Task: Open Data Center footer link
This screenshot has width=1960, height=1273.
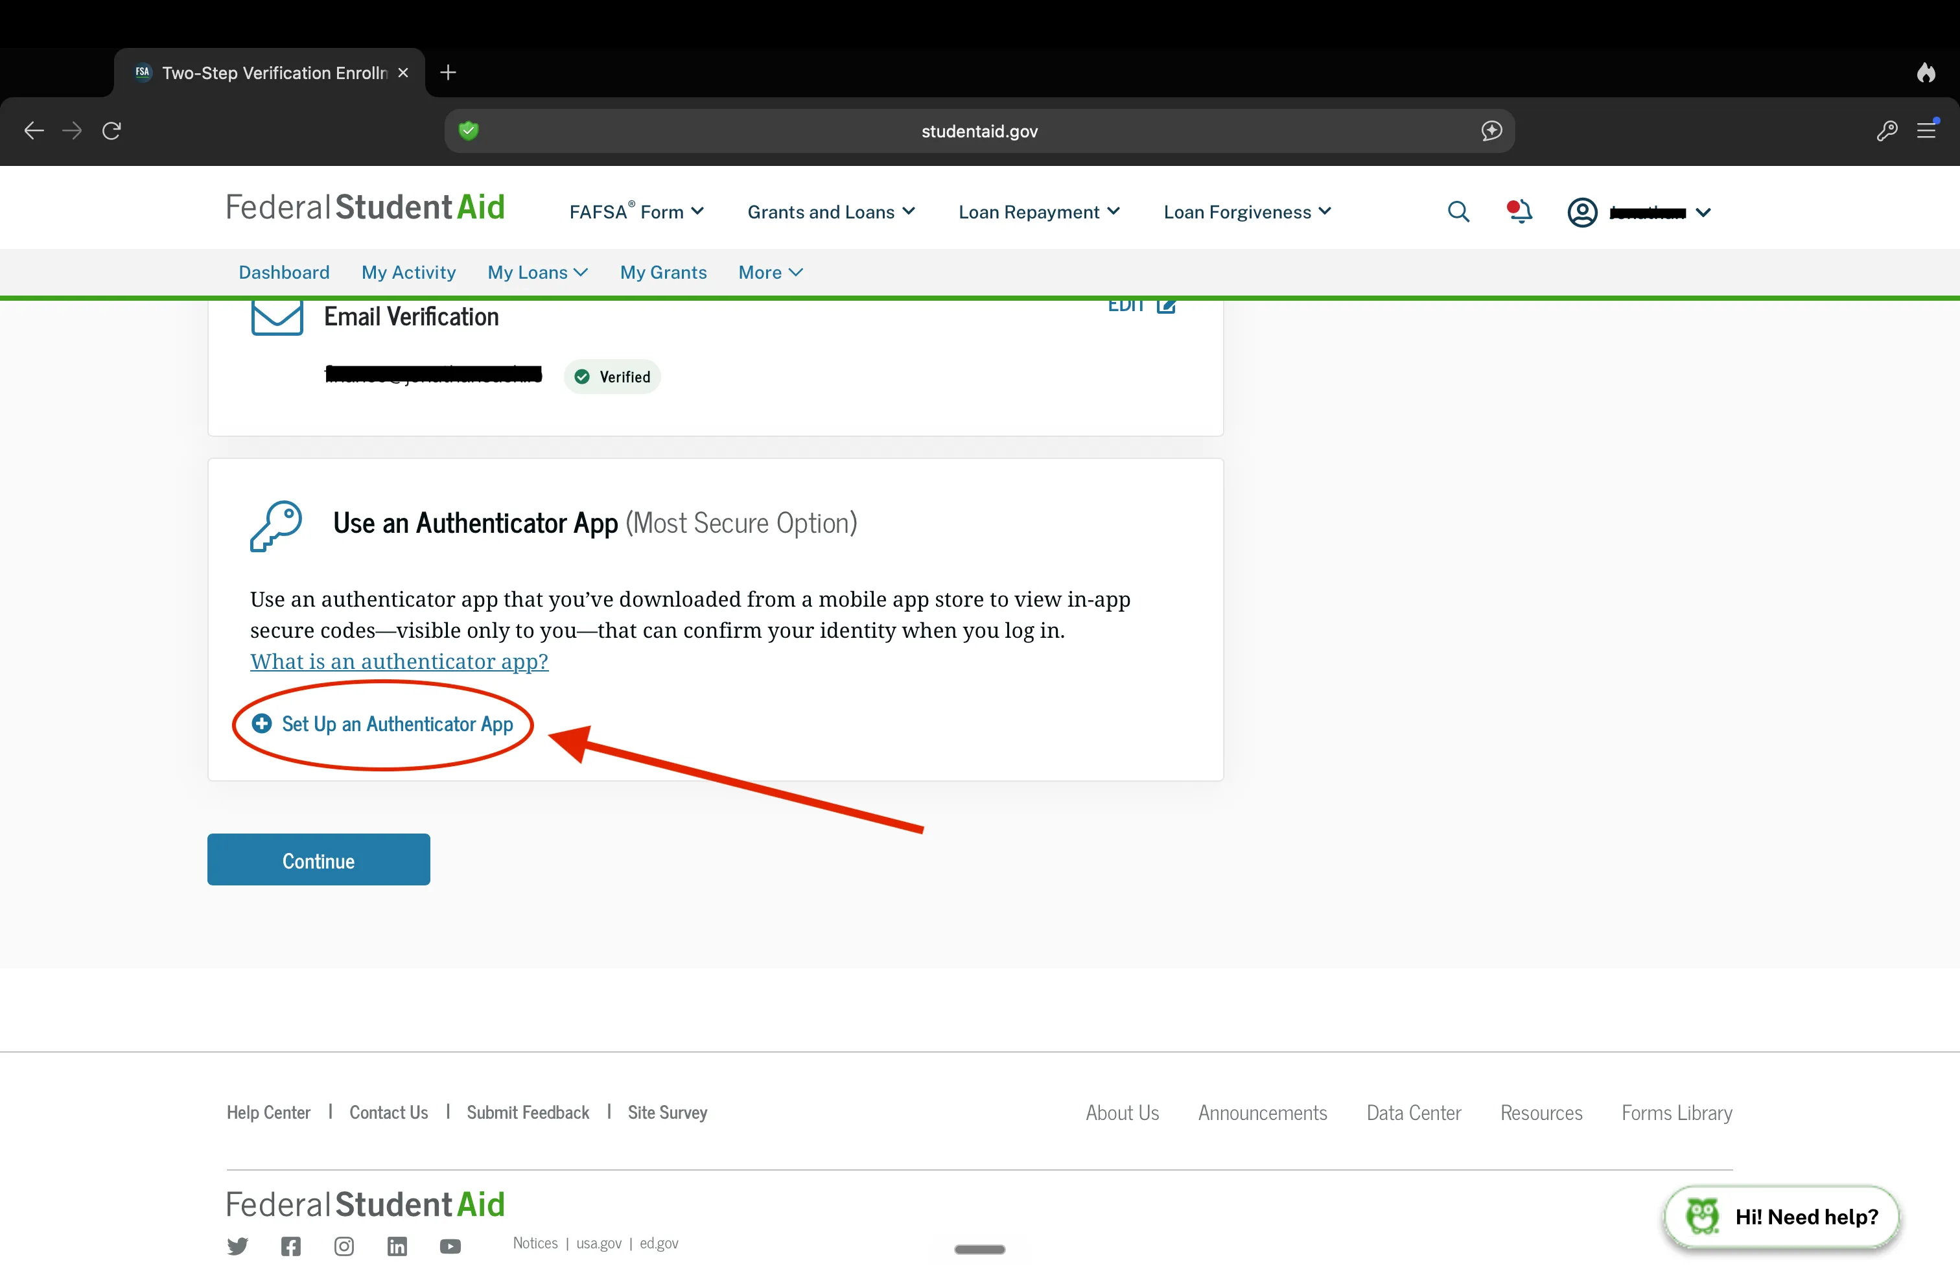Action: [x=1413, y=1112]
